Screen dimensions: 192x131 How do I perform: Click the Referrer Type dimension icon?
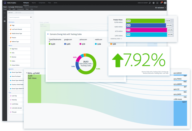click(11, 42)
